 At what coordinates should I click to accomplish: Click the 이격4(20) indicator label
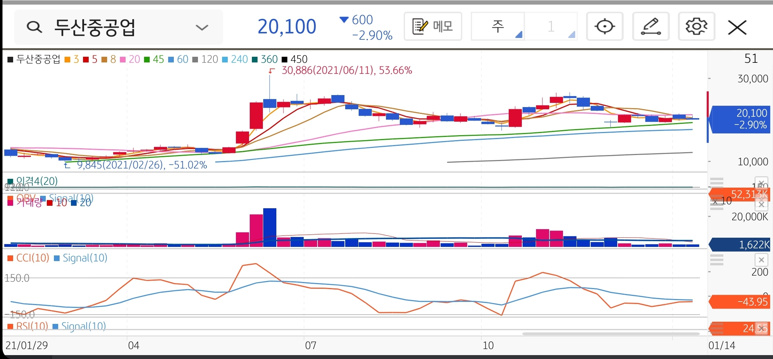tap(37, 181)
